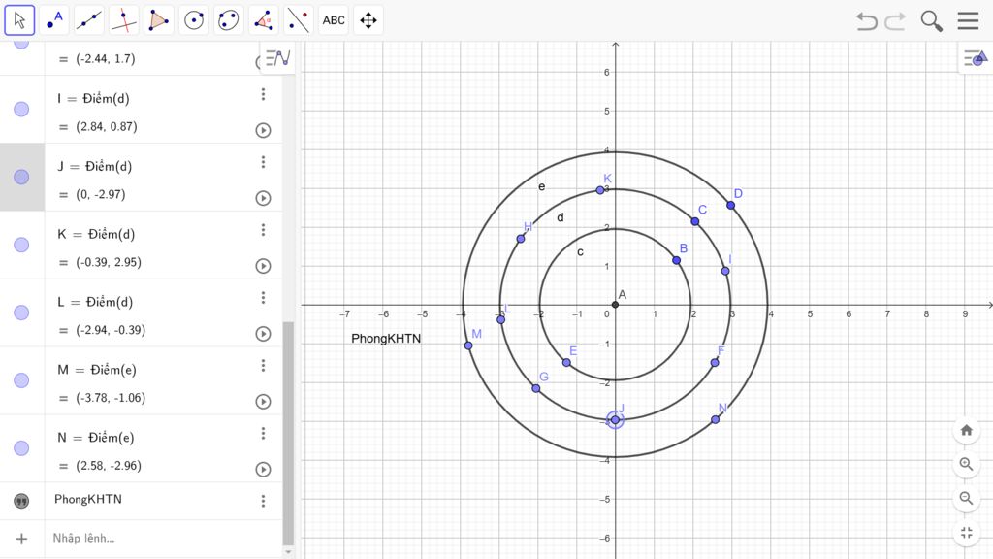Open the style bar on graphics view
Image resolution: width=993 pixels, height=559 pixels.
point(974,59)
